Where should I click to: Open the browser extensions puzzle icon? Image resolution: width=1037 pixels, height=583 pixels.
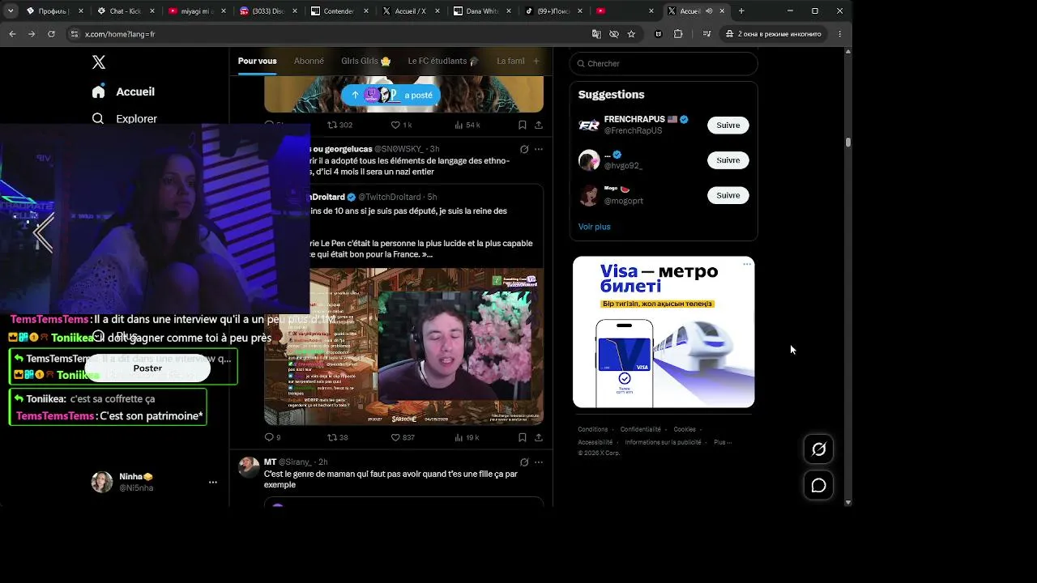(x=678, y=34)
